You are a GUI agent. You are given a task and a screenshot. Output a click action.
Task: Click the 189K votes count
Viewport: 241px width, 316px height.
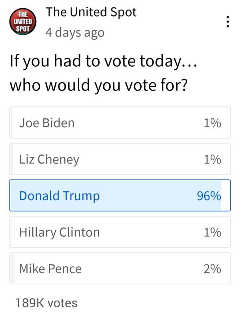47,303
